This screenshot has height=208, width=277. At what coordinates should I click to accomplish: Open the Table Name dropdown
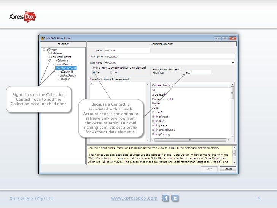(x=233, y=62)
